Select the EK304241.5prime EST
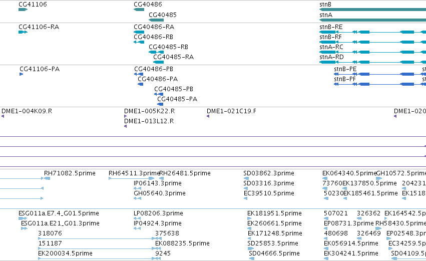This screenshot has height=261, width=426. click(x=326, y=258)
